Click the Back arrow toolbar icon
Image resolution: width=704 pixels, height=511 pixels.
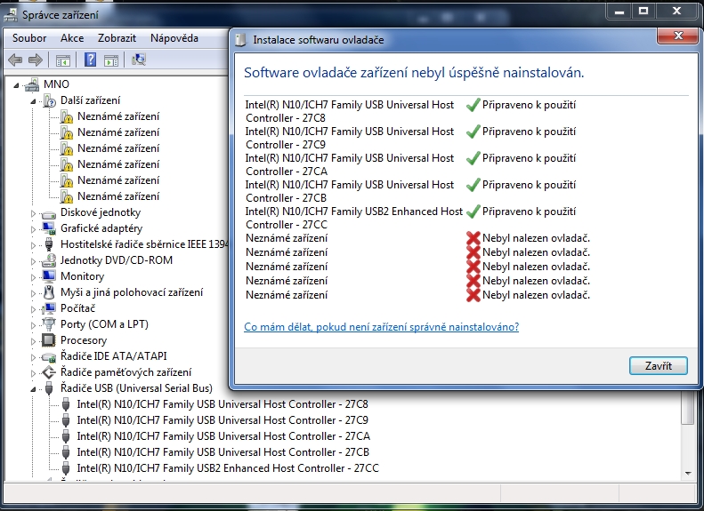pyautogui.click(x=15, y=60)
